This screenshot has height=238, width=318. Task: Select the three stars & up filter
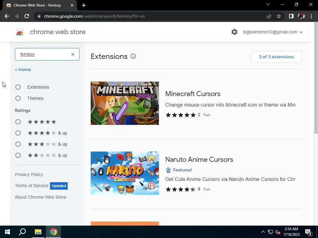pos(18,144)
